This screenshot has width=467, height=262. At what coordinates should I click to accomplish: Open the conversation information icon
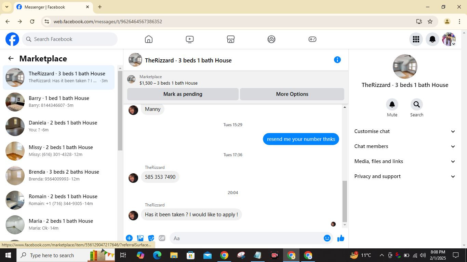(x=337, y=60)
